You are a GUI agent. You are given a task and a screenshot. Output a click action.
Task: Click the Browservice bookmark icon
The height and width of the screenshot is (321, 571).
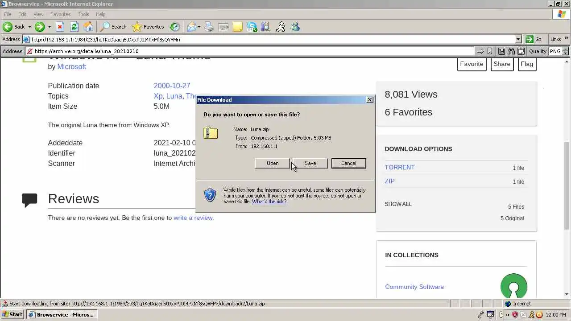tap(490, 51)
